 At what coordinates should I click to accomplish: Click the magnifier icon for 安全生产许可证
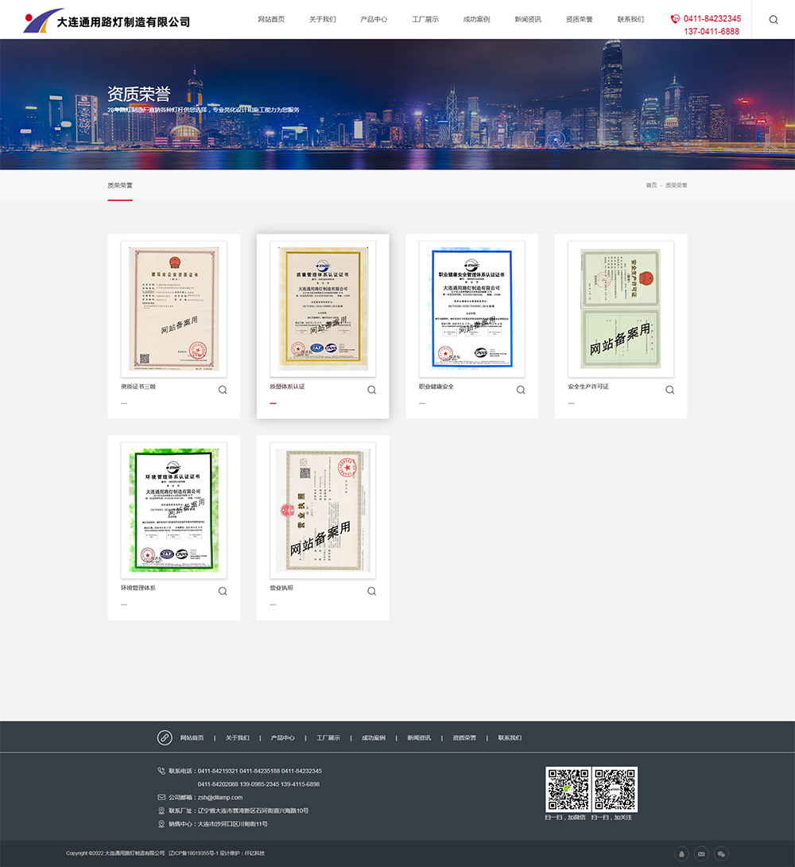pos(669,390)
